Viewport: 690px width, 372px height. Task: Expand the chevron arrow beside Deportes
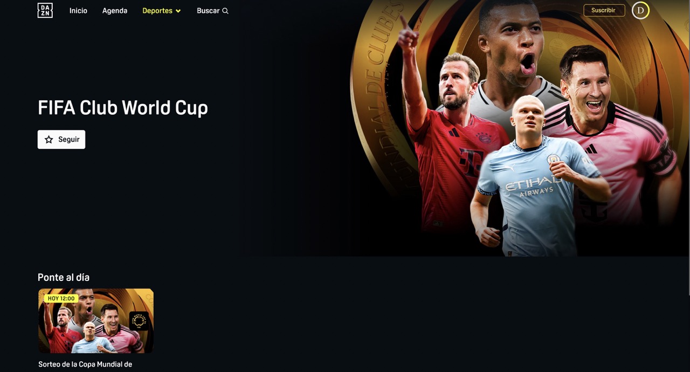click(178, 11)
